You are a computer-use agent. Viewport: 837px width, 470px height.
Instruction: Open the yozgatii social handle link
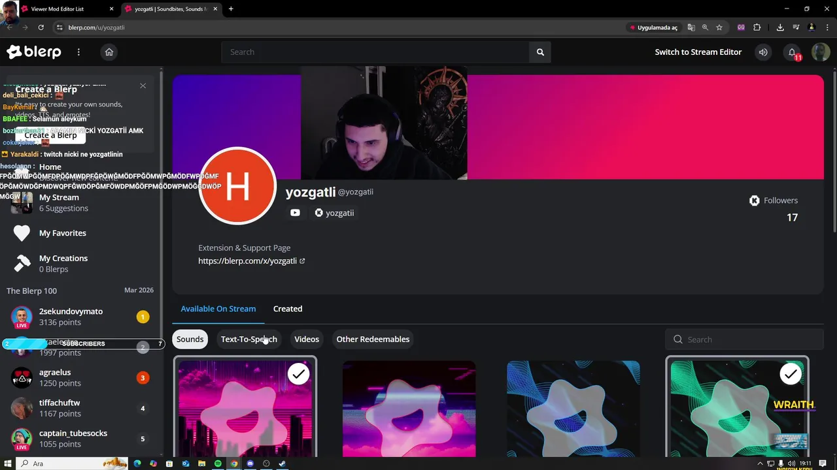[334, 213]
